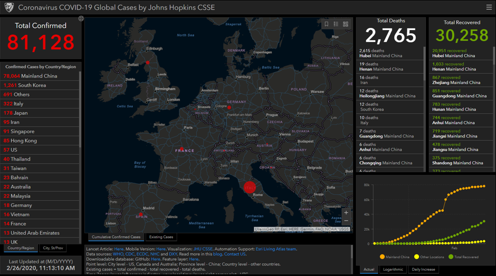
Task: Select '322 Italy' in the country list
Action: pos(40,104)
